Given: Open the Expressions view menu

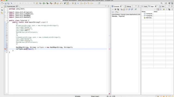Looking at the screenshot, I should [172, 9].
